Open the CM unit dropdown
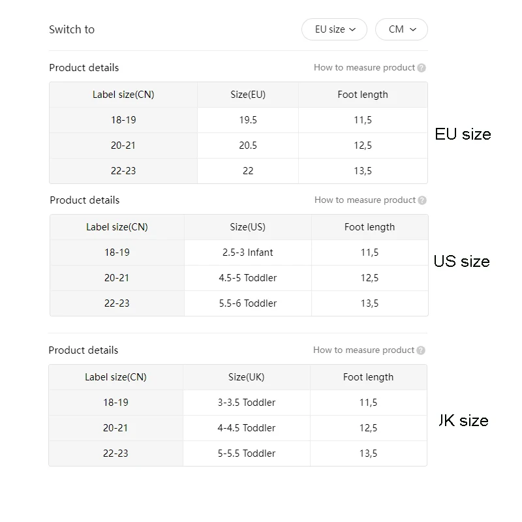522x522 pixels. 401,29
